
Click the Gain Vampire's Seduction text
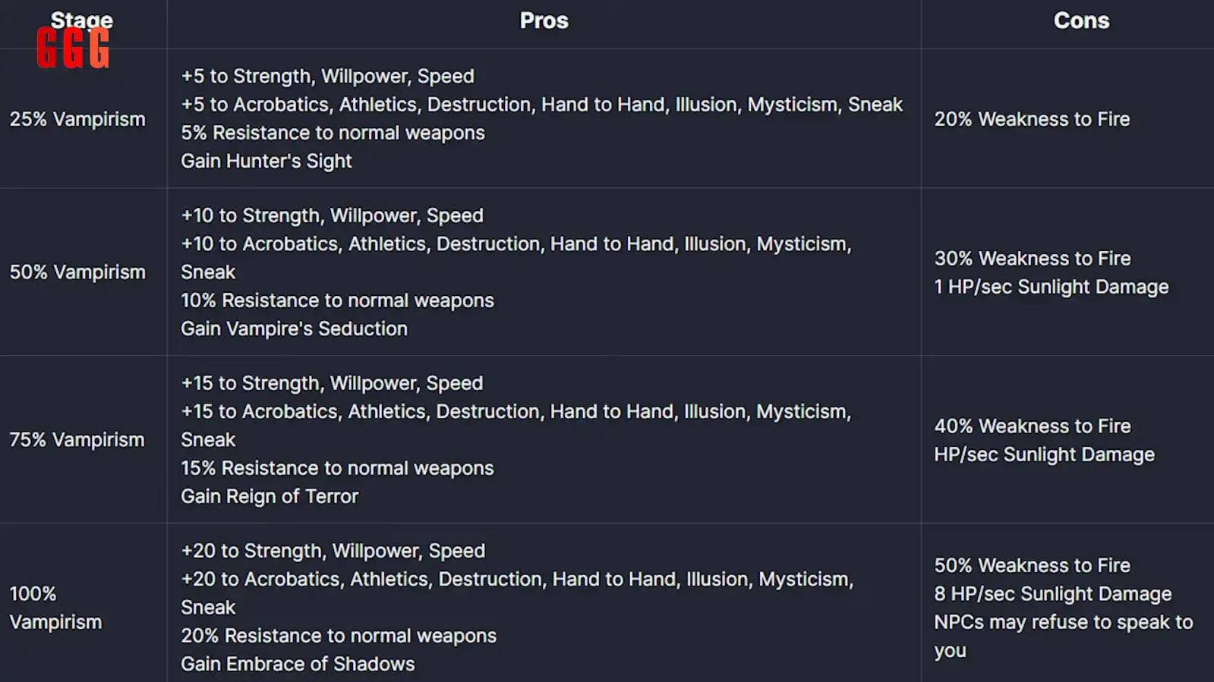[x=294, y=328]
